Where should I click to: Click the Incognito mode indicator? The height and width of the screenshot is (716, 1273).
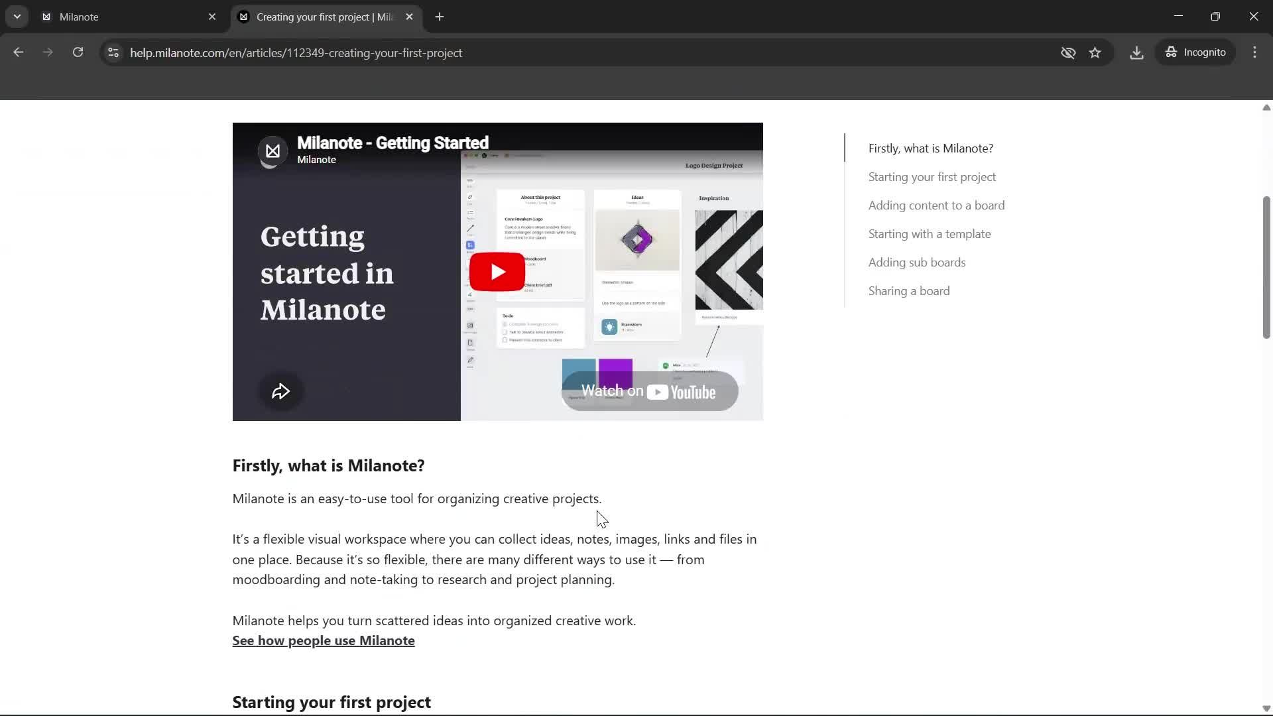click(x=1196, y=52)
